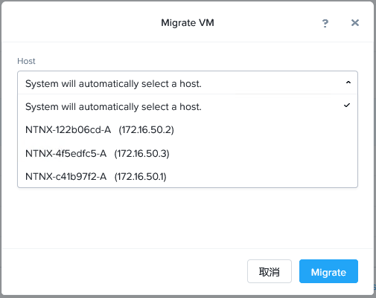Select host NTNX-4f5edfc5-A
Image resolution: width=376 pixels, height=298 pixels.
(x=188, y=153)
